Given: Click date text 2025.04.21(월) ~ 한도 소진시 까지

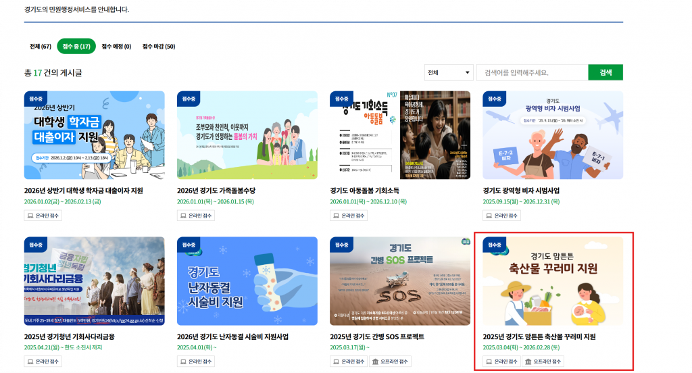Looking at the screenshot, I should 63,348.
